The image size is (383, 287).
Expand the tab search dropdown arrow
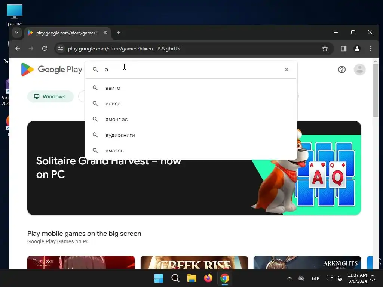point(16,33)
